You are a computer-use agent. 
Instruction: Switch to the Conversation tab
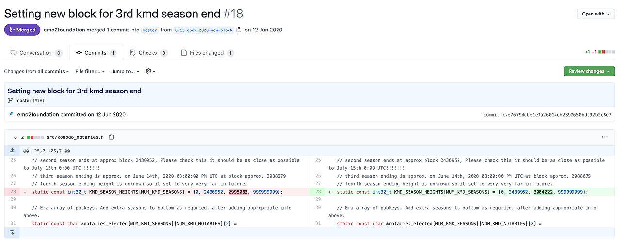[36, 53]
